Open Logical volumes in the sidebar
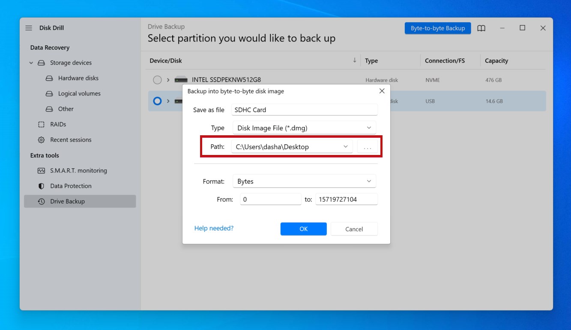The width and height of the screenshot is (571, 330). [x=79, y=94]
